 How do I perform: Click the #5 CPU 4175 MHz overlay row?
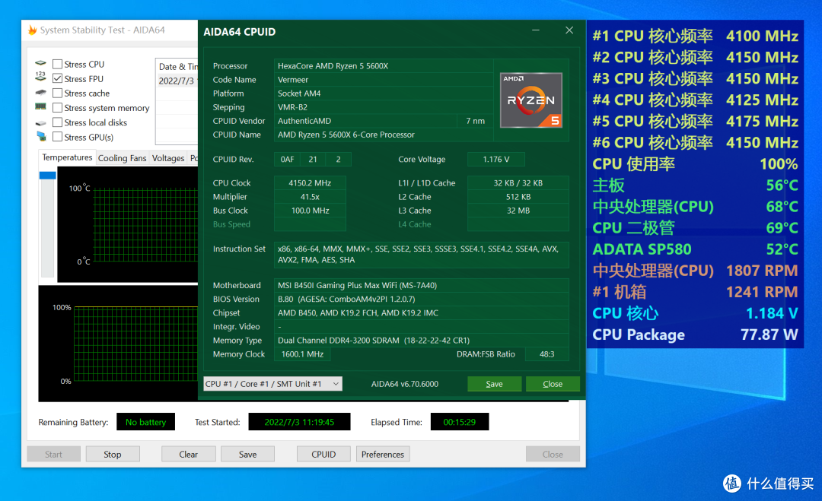(695, 121)
